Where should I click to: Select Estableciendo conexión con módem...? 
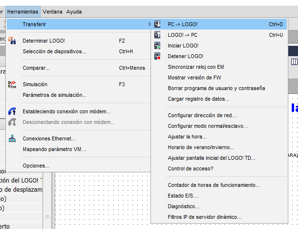(79, 111)
